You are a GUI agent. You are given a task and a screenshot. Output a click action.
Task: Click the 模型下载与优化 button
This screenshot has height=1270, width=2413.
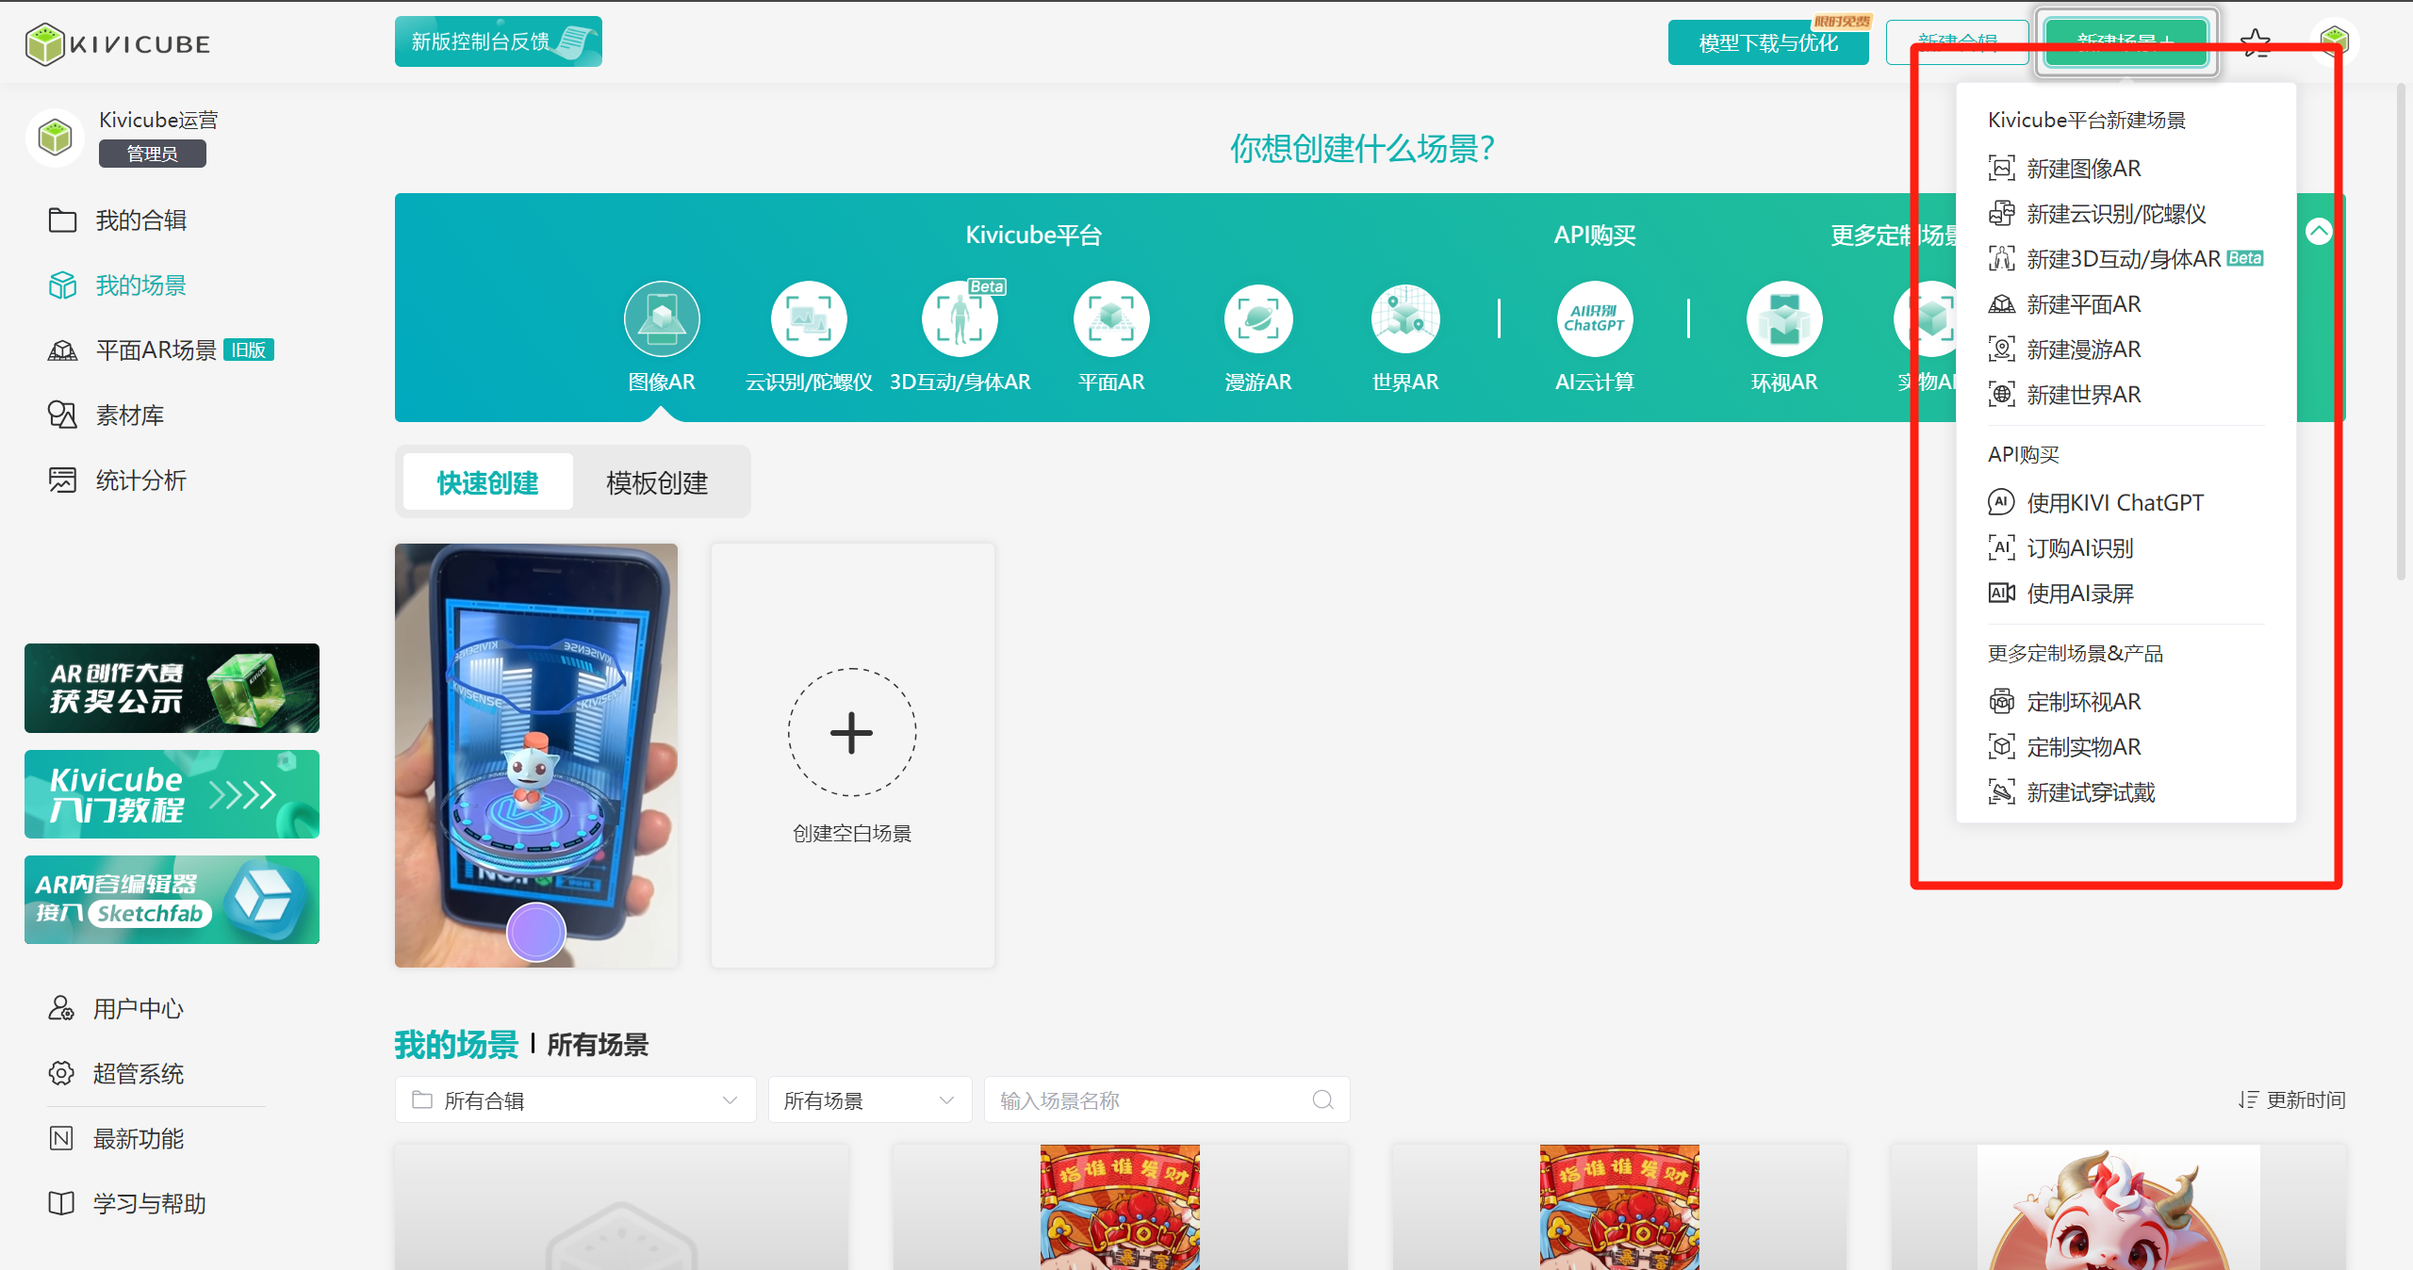coord(1767,43)
